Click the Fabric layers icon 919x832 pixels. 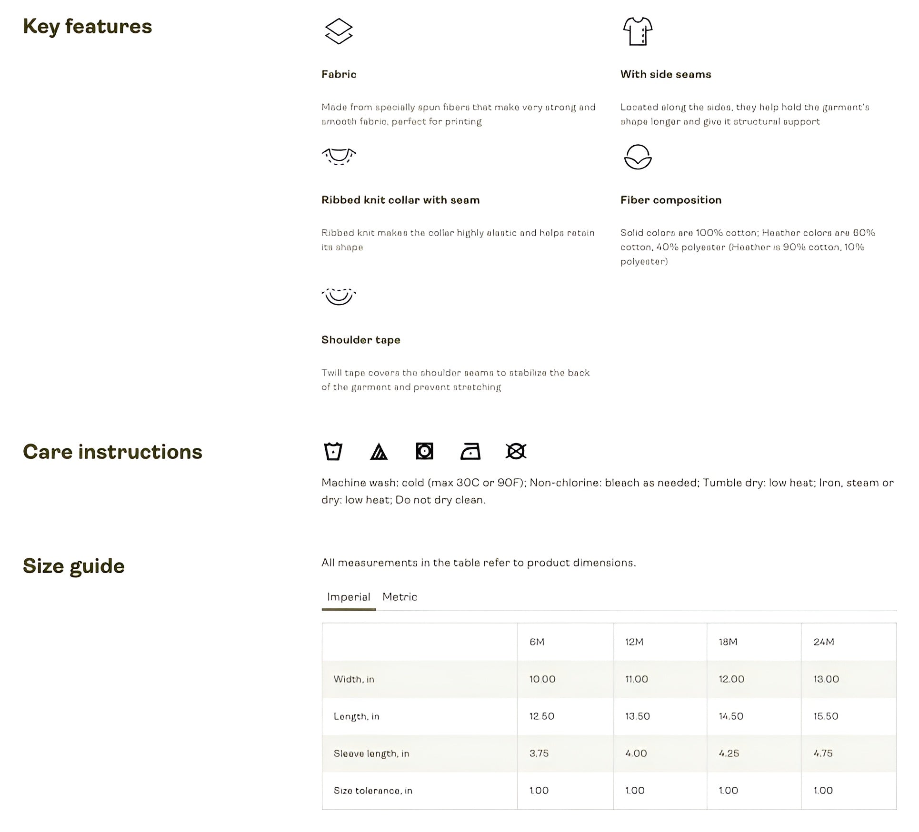(x=339, y=31)
